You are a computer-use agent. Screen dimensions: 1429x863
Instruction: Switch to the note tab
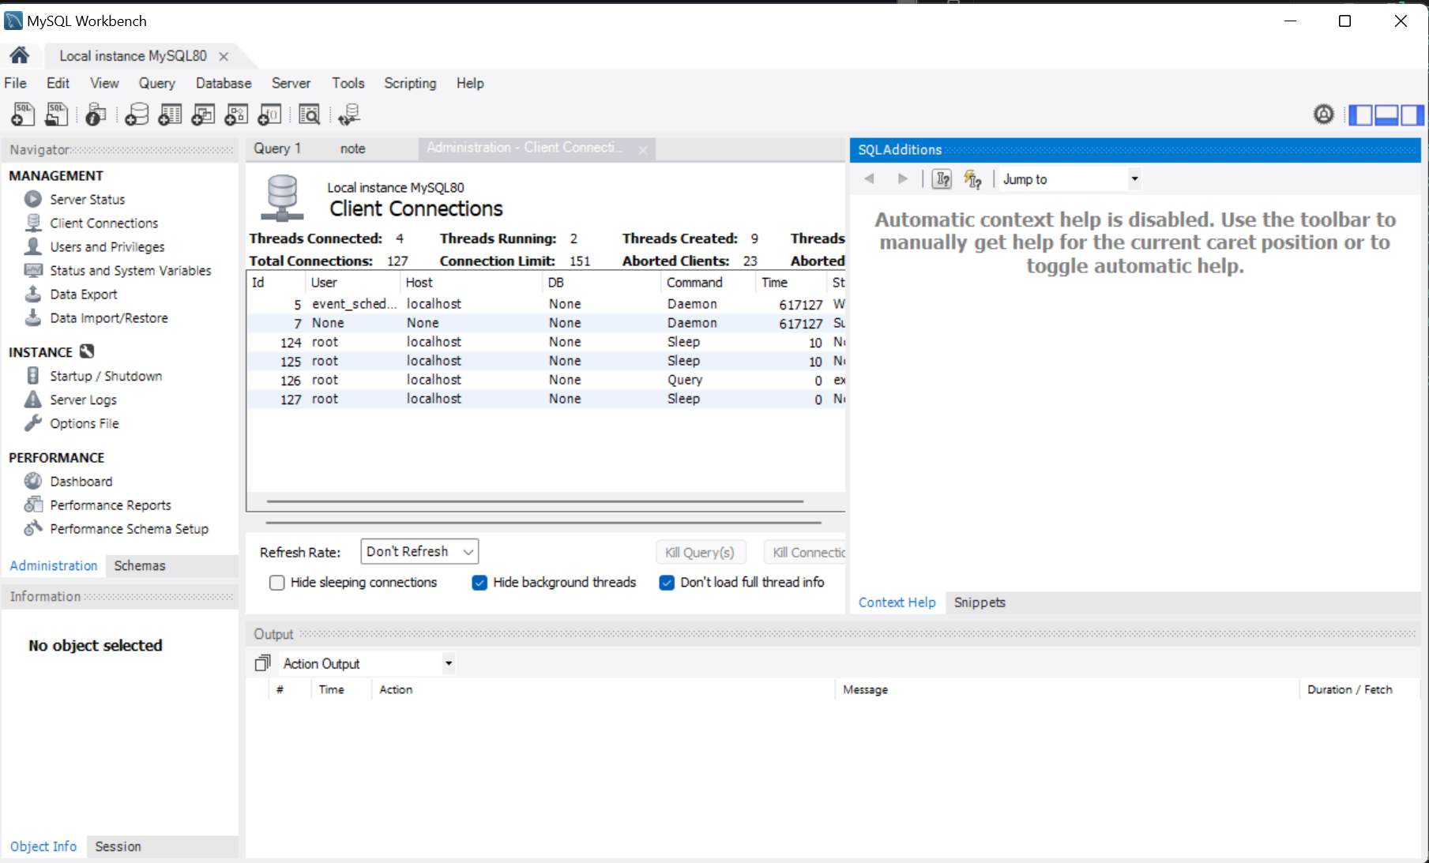(353, 148)
